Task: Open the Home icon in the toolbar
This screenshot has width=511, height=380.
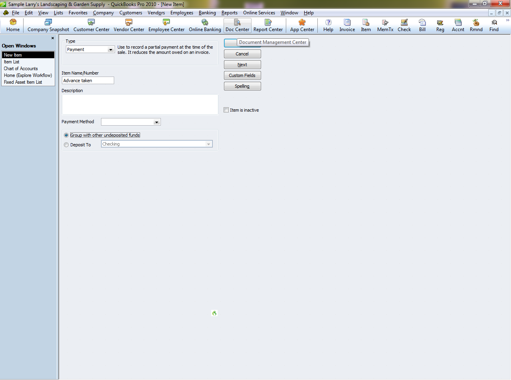Action: coord(13,26)
